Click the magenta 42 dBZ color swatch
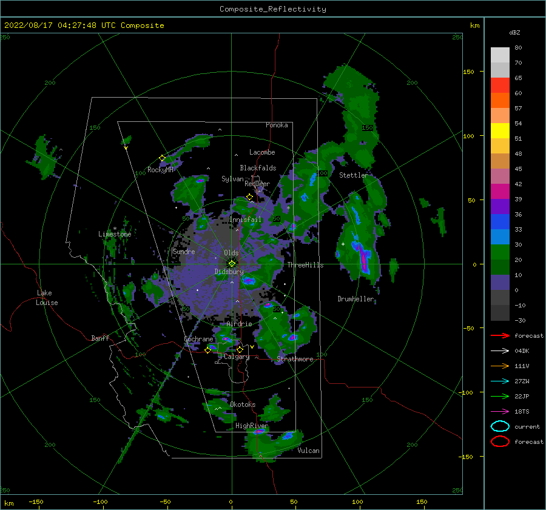 (500, 192)
